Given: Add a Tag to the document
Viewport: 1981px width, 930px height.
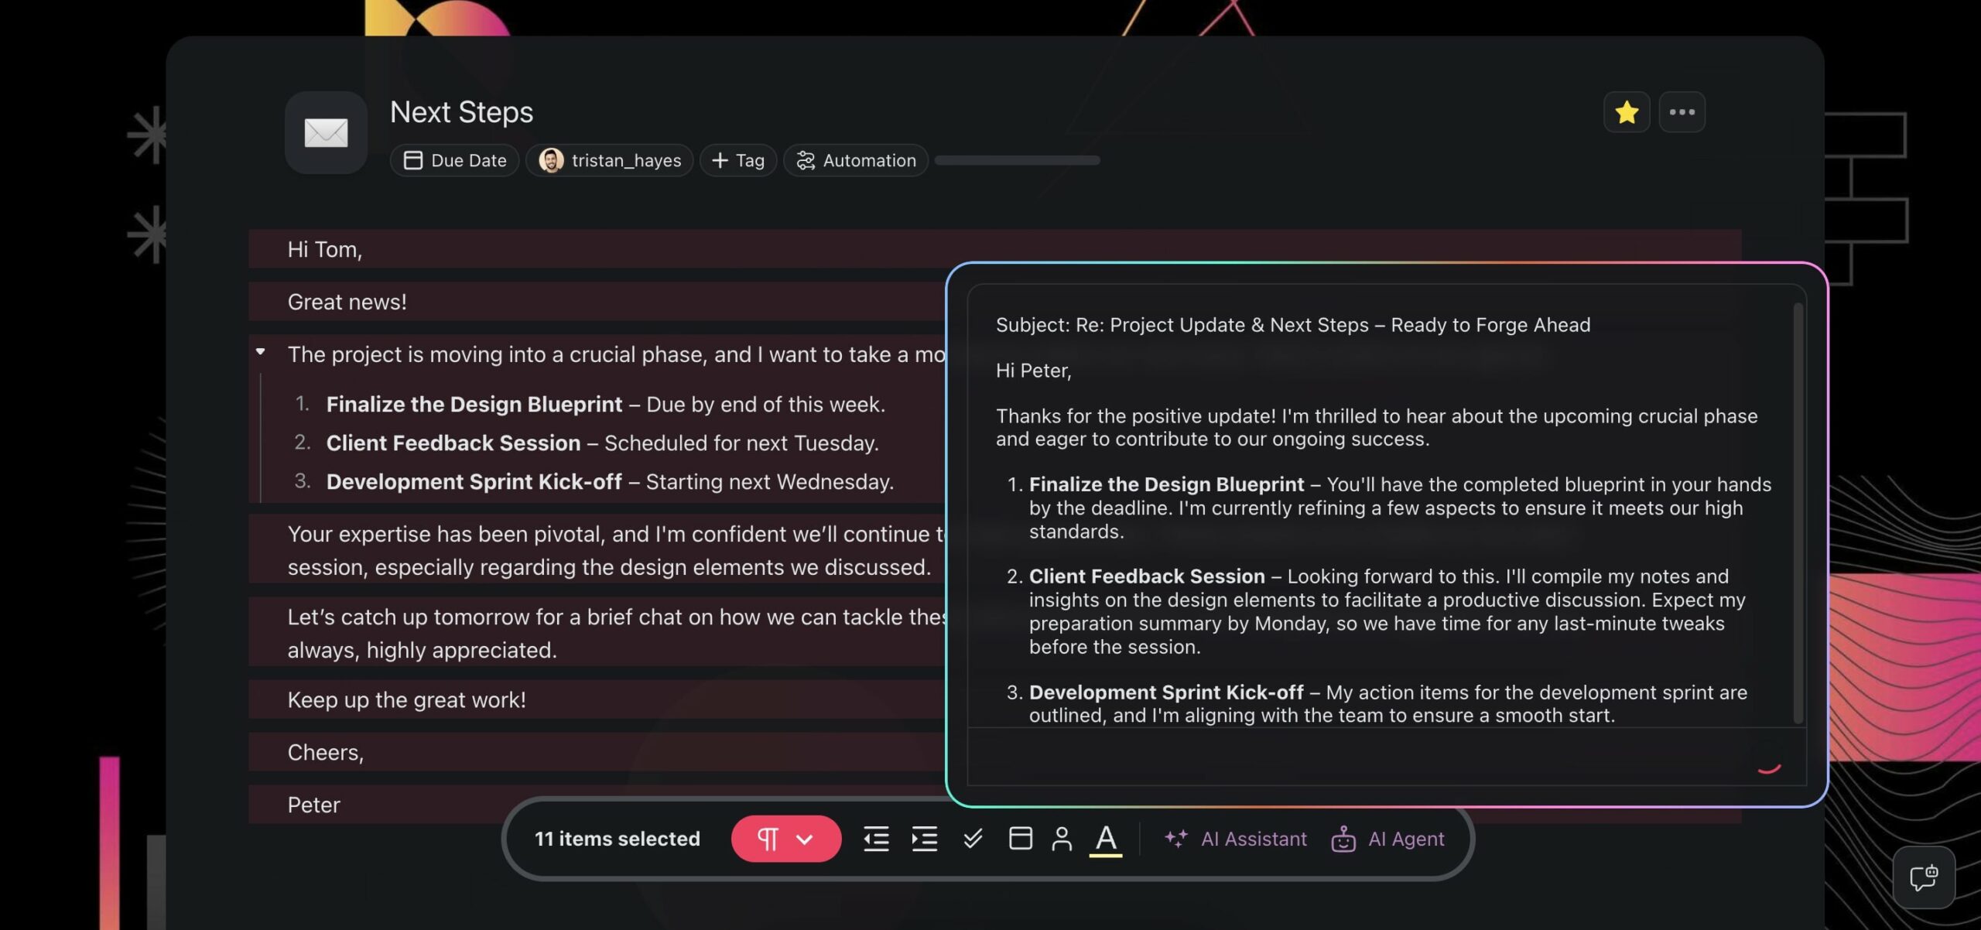Looking at the screenshot, I should pos(737,160).
